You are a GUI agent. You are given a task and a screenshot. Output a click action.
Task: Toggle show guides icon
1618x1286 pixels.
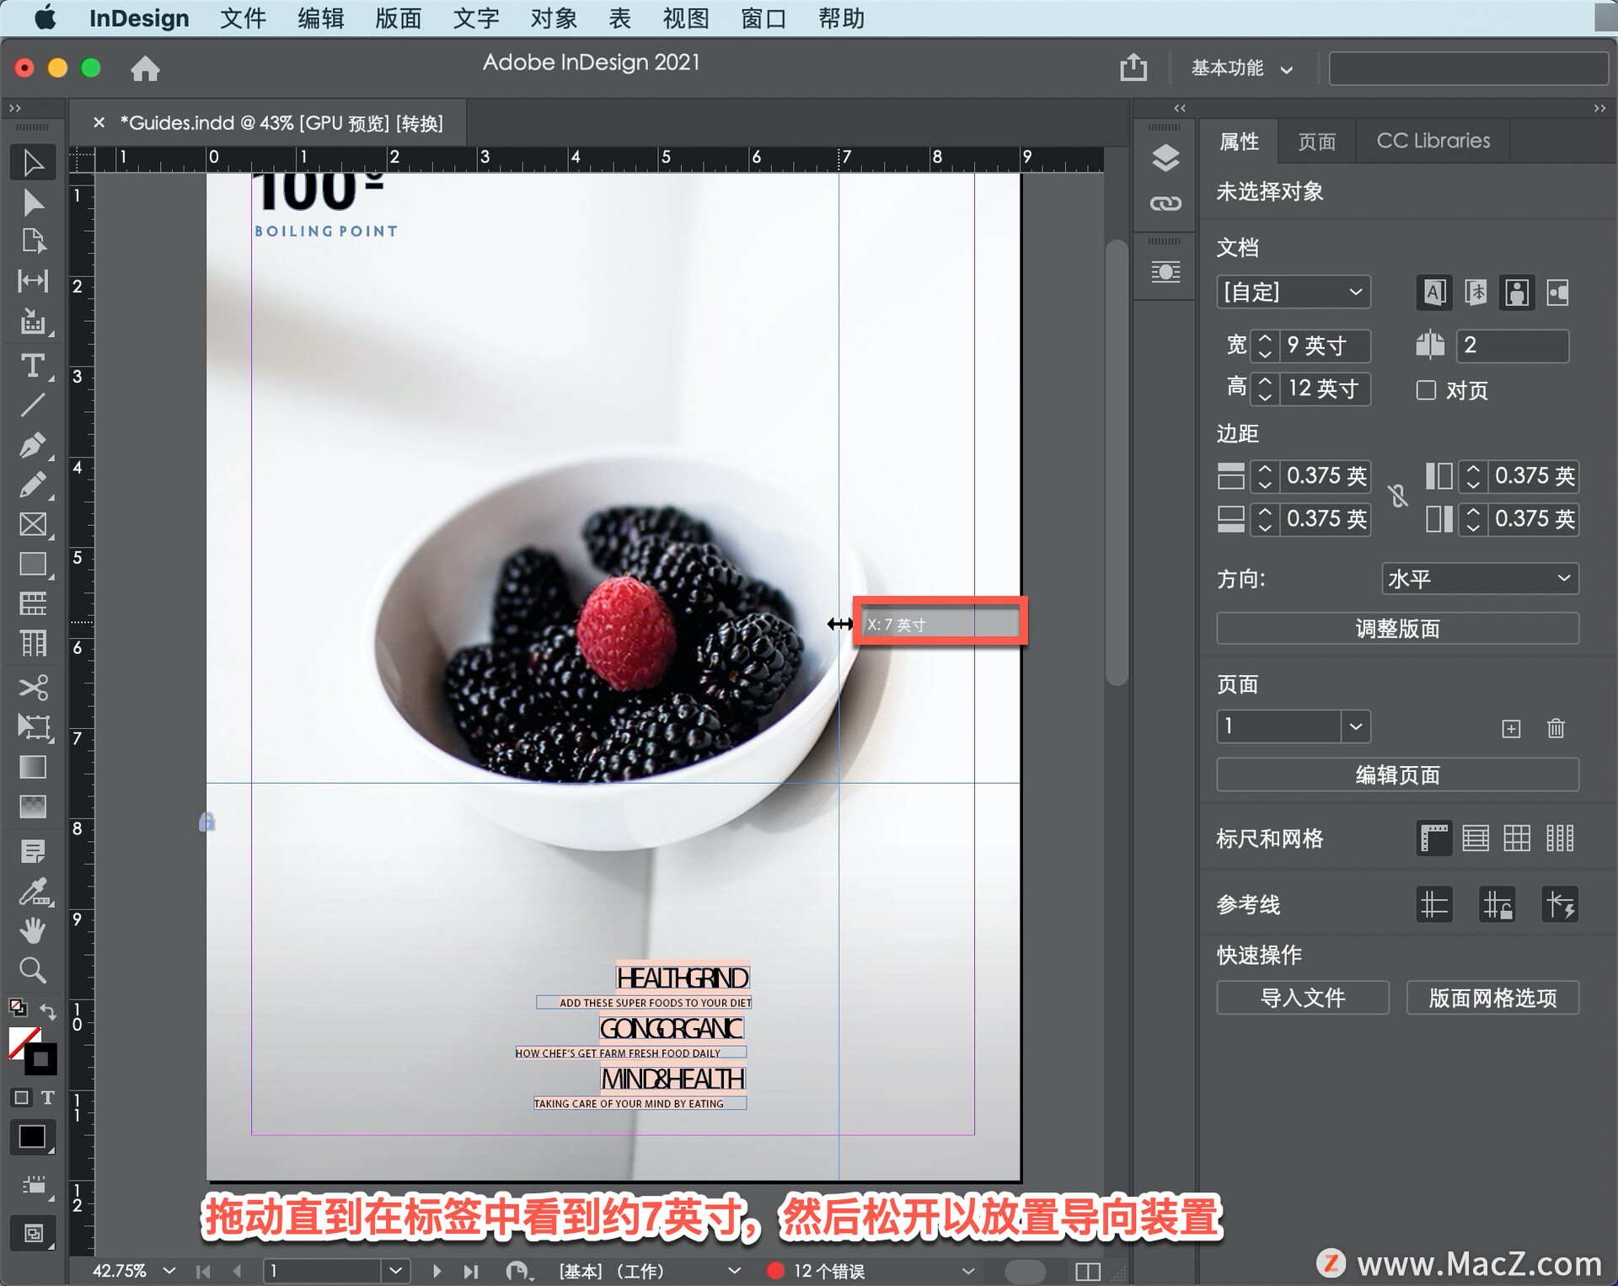pyautogui.click(x=1434, y=905)
